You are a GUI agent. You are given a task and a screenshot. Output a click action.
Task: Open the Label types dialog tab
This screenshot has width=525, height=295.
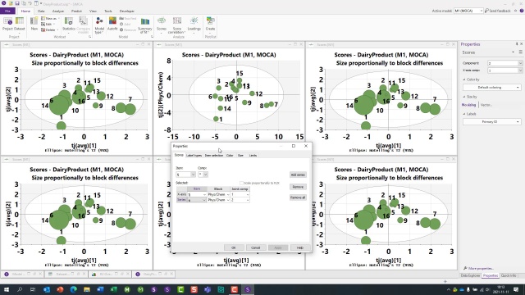point(194,155)
